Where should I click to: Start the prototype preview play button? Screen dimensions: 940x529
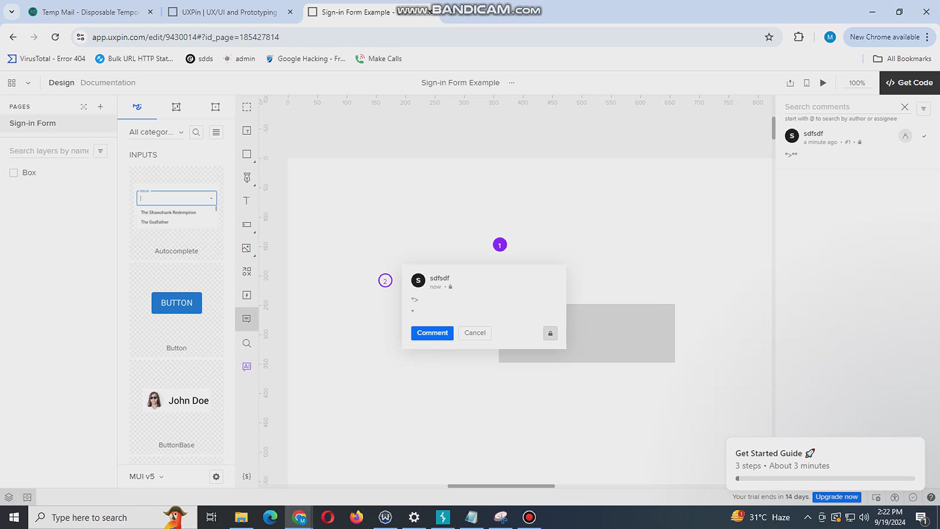coord(823,83)
